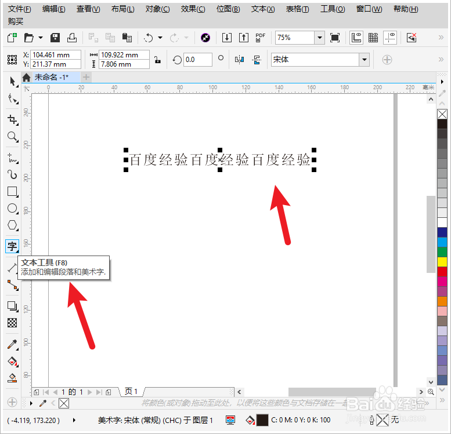Open the 购买 menu
The image size is (451, 434).
coord(16,21)
